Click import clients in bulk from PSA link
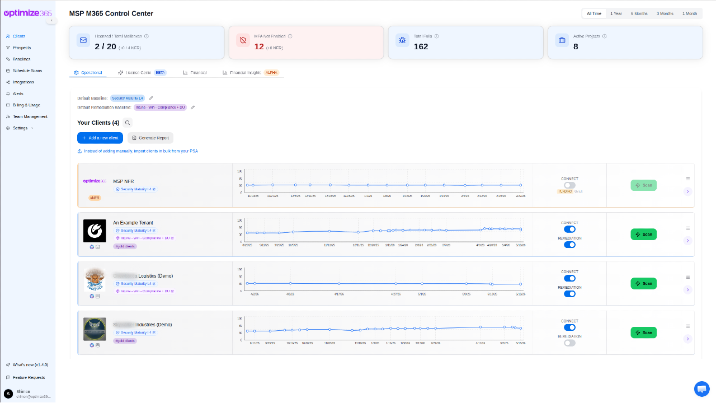 click(138, 151)
